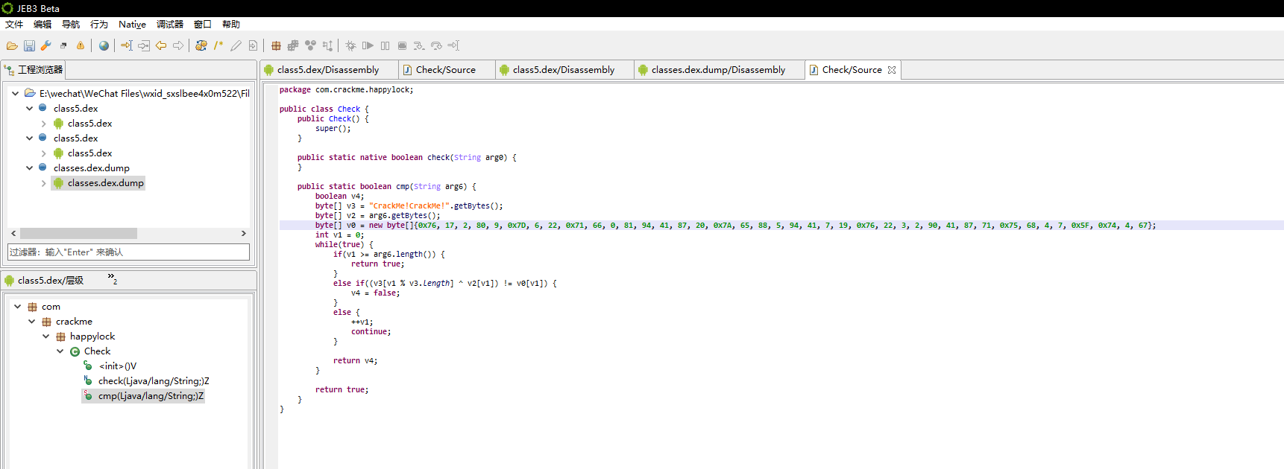Click the pencil rename icon
The image size is (1284, 469).
coord(236,46)
